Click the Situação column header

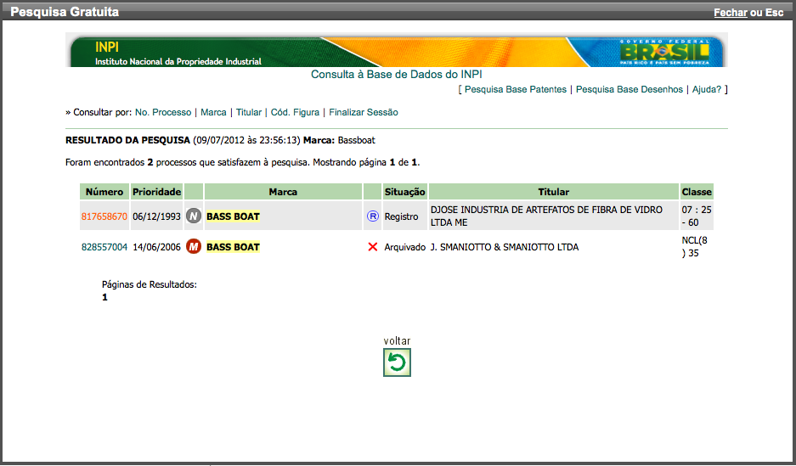click(404, 192)
